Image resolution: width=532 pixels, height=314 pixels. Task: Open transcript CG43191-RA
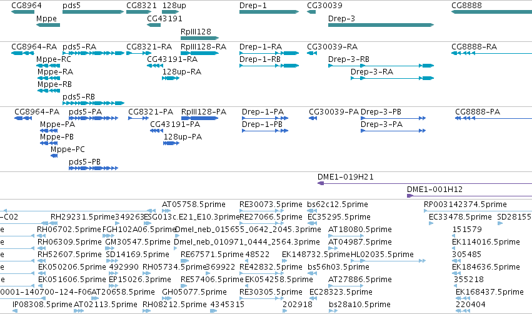(x=155, y=66)
